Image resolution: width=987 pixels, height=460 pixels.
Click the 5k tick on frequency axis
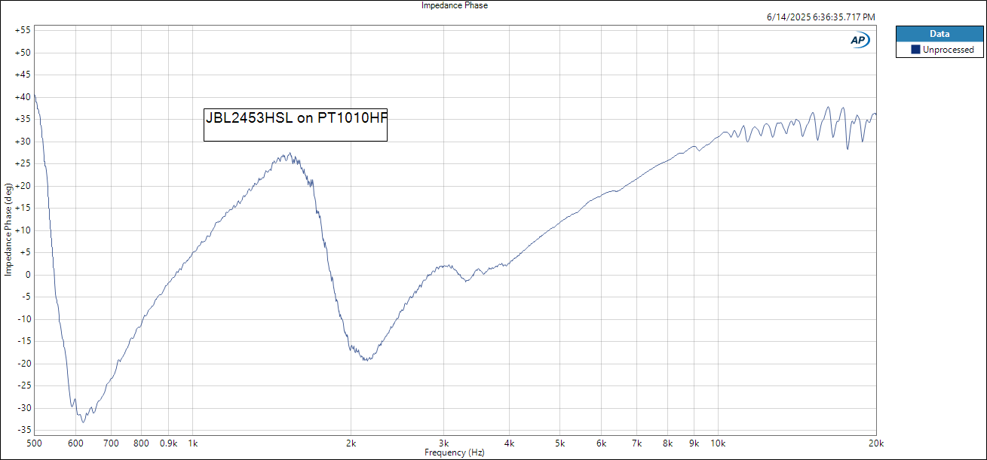click(x=560, y=443)
